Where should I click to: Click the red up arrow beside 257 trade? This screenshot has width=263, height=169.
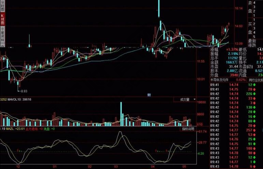tap(254, 130)
